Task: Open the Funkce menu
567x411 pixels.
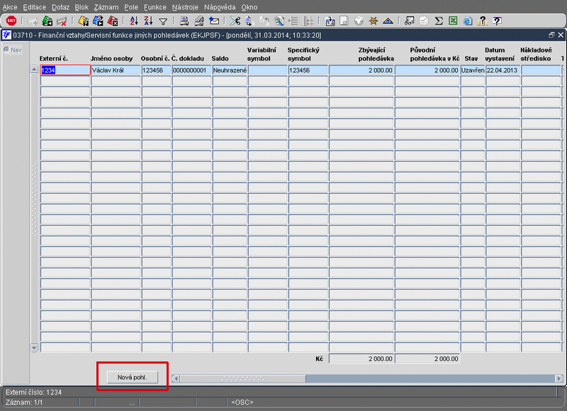Action: coord(155,7)
